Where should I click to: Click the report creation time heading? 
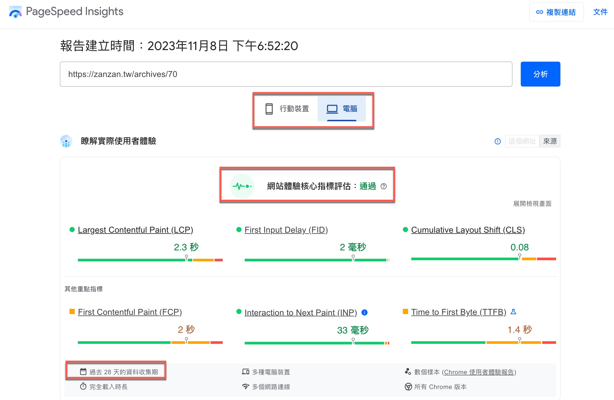click(x=179, y=46)
